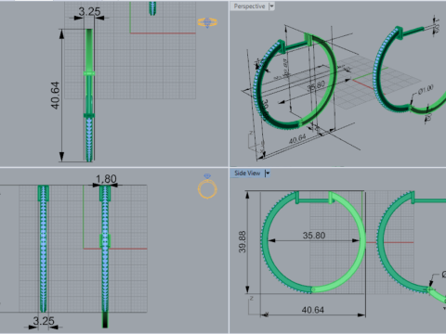Click the orange gemstone icon in top-left viewport

pos(207,22)
